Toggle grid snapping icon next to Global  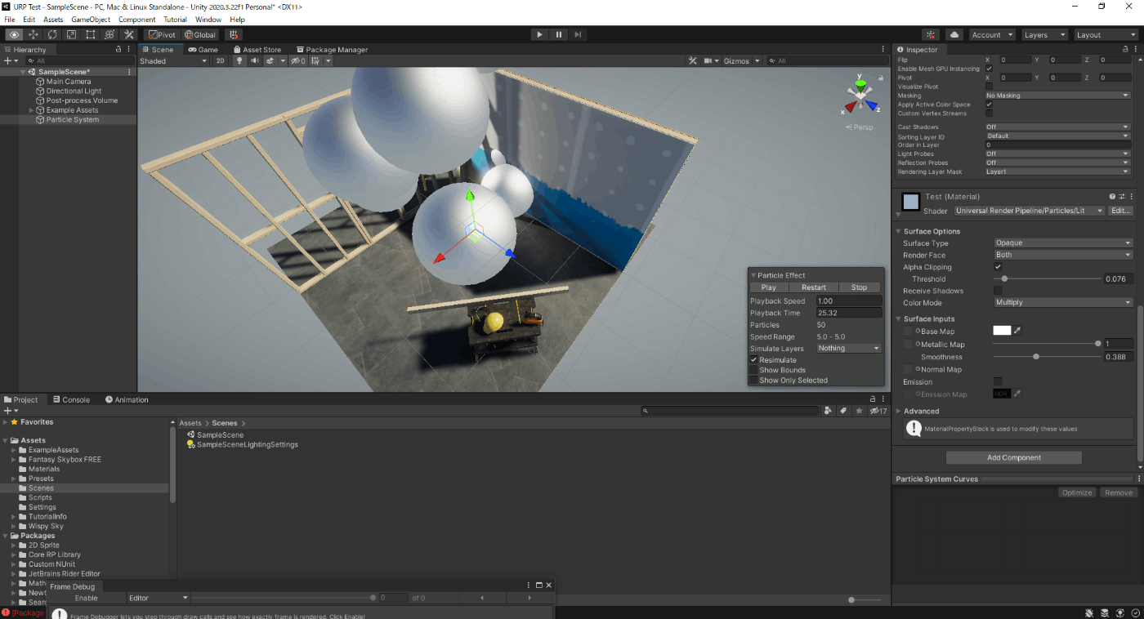point(234,35)
